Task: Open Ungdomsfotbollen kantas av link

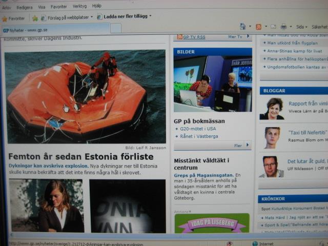Action: pyautogui.click(x=297, y=67)
